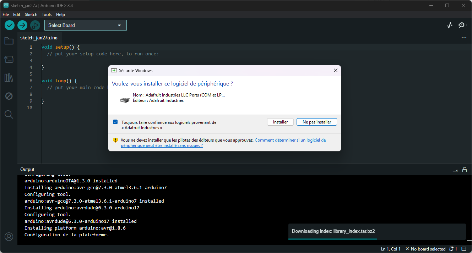Open the Serial Plotter icon

(450, 25)
